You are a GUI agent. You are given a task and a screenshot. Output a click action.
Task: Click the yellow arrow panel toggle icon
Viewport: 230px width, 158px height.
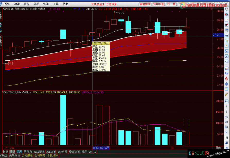[x=226, y=89]
